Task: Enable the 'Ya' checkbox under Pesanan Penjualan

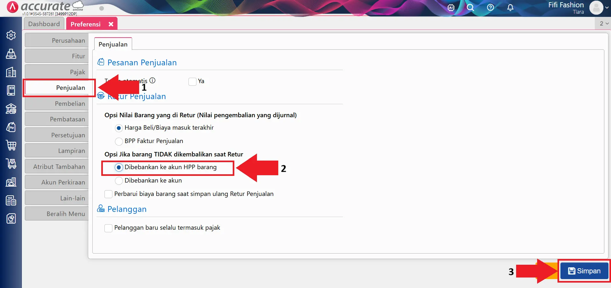Action: tap(192, 82)
